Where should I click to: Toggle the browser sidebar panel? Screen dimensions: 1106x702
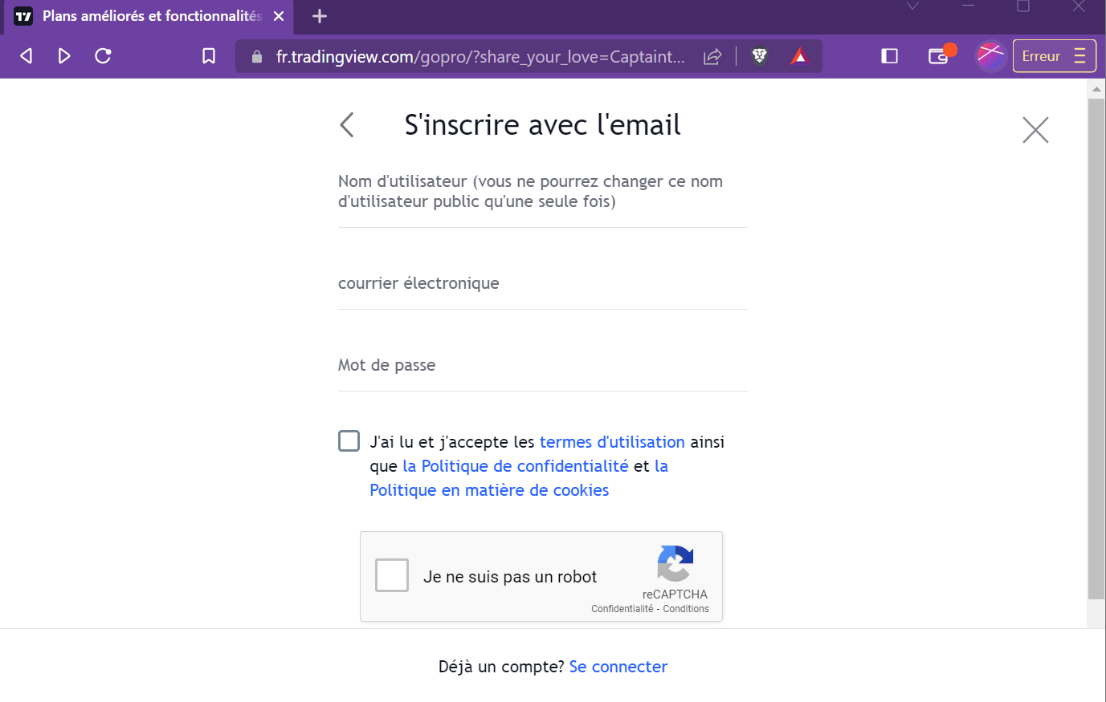[889, 56]
